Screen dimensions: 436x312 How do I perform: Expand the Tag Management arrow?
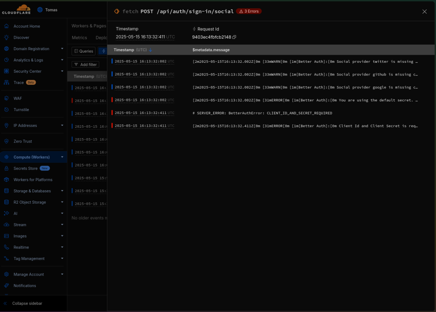(x=62, y=259)
